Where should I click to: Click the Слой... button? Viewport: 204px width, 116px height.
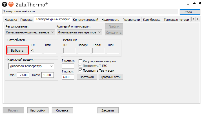190,12
